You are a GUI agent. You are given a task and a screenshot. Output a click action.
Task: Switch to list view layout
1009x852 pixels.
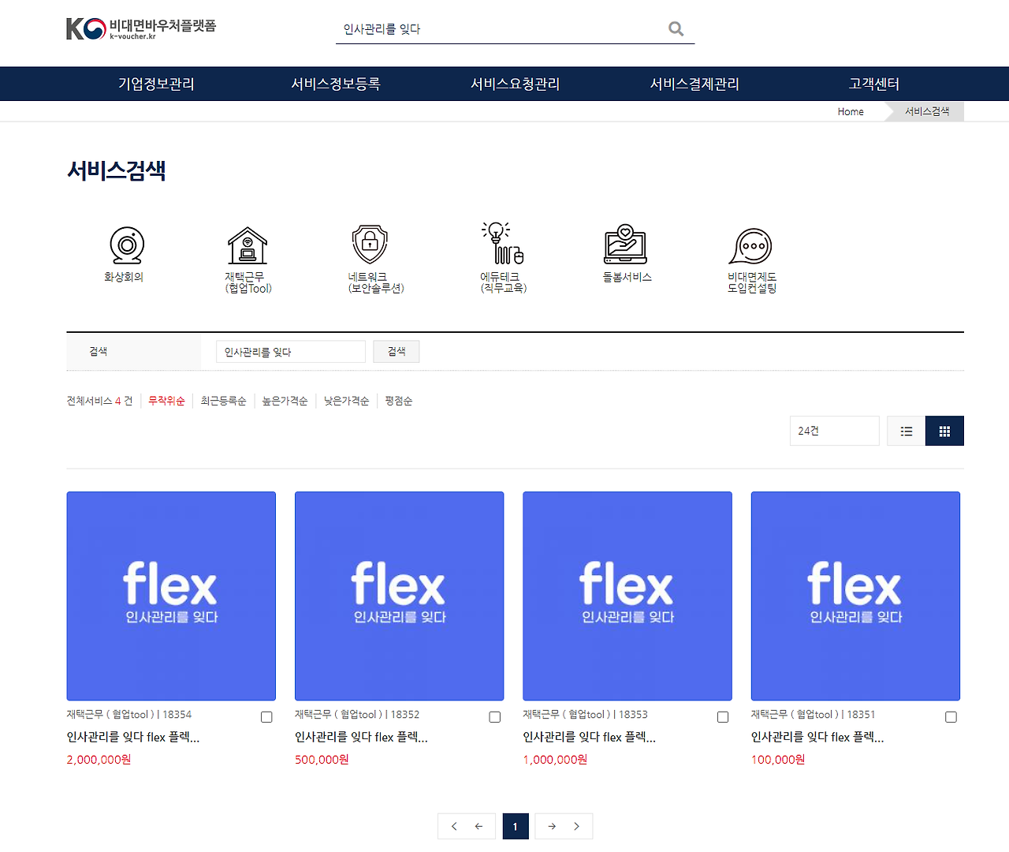pyautogui.click(x=907, y=431)
